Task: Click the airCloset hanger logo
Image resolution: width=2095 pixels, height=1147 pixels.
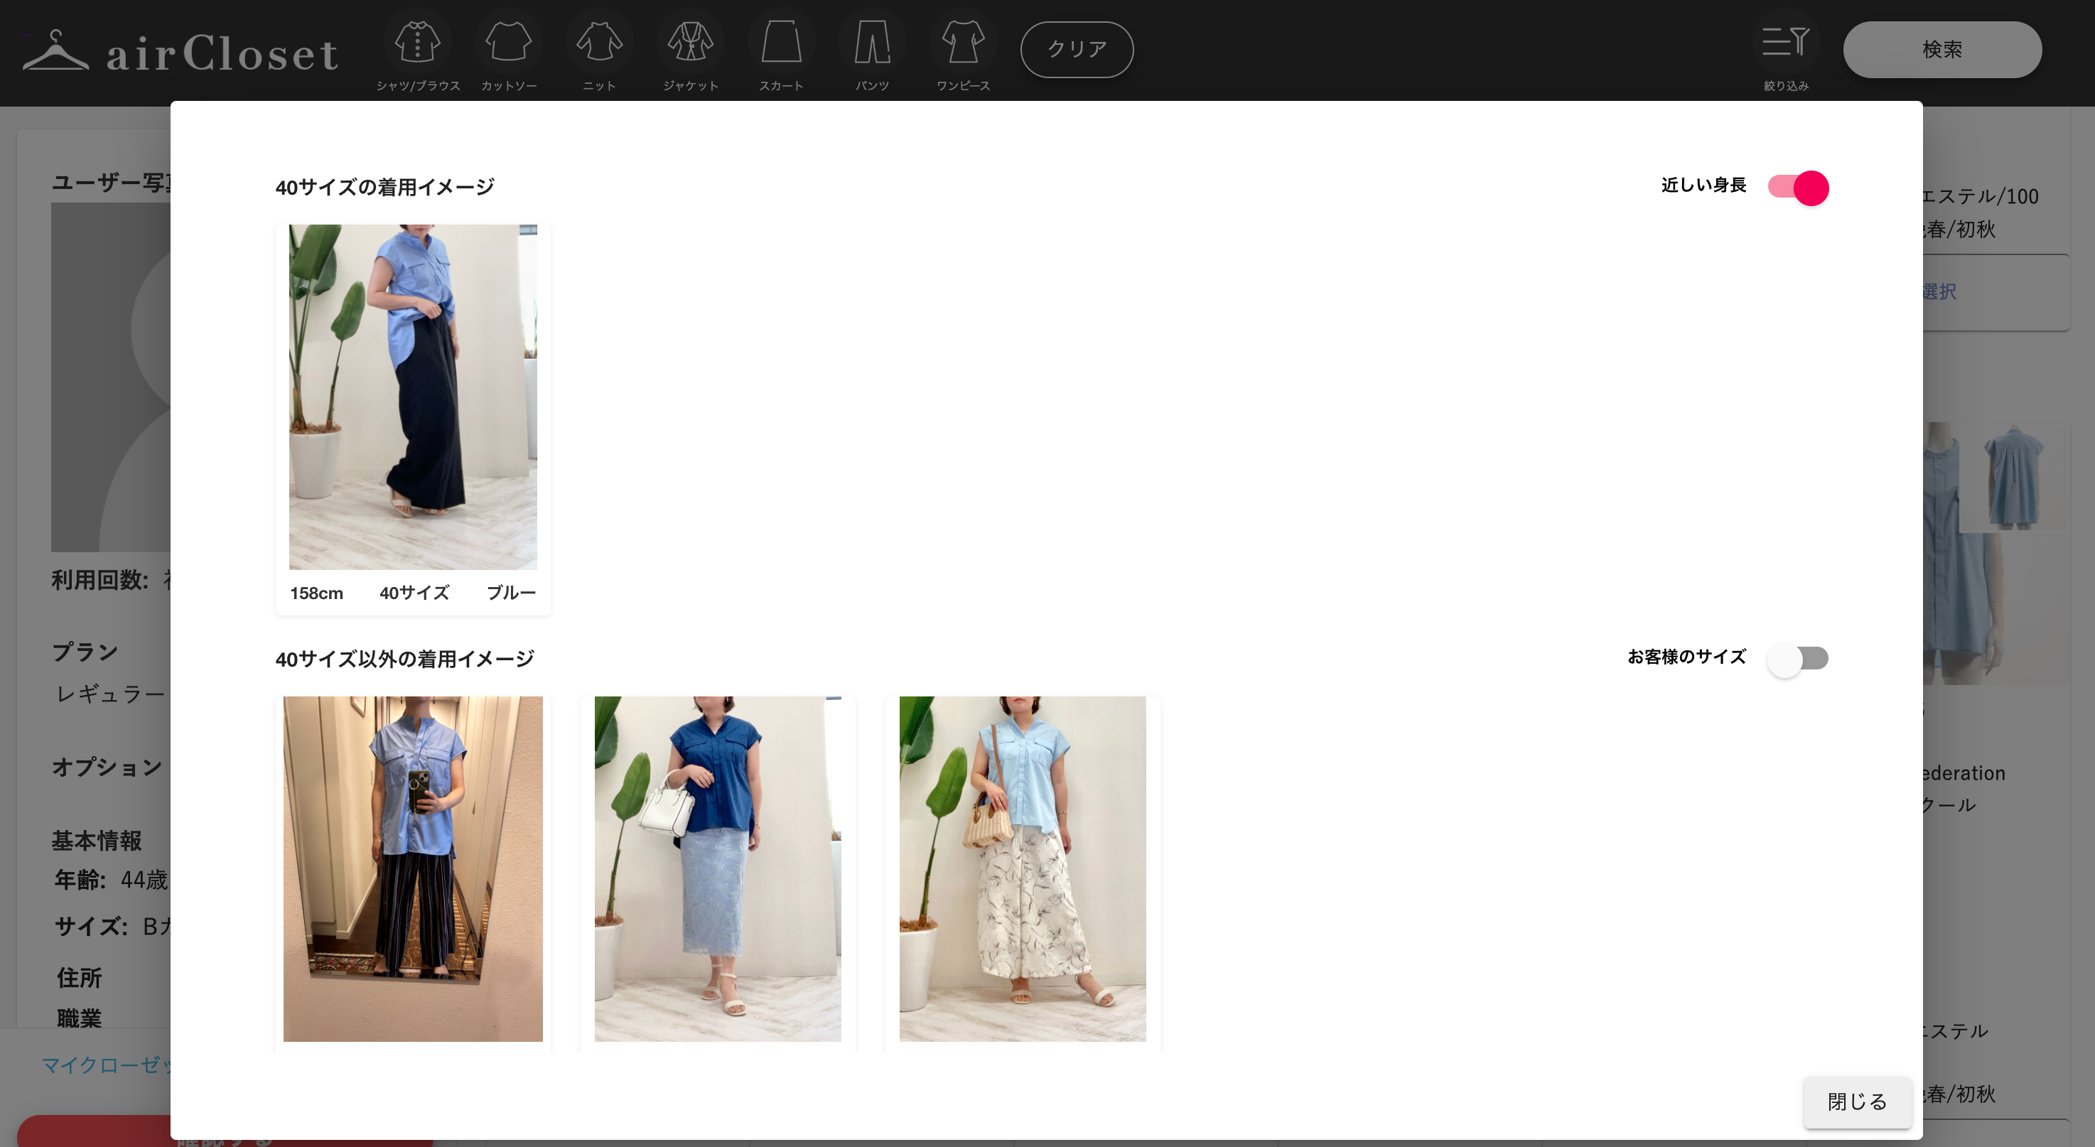Action: (x=55, y=50)
